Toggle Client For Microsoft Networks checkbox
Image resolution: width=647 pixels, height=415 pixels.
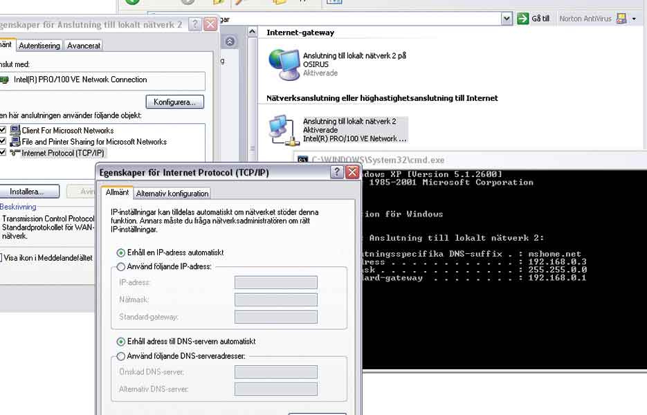tap(3, 130)
